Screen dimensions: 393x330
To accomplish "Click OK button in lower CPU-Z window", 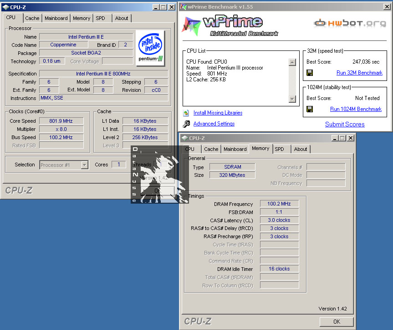I will [337, 322].
